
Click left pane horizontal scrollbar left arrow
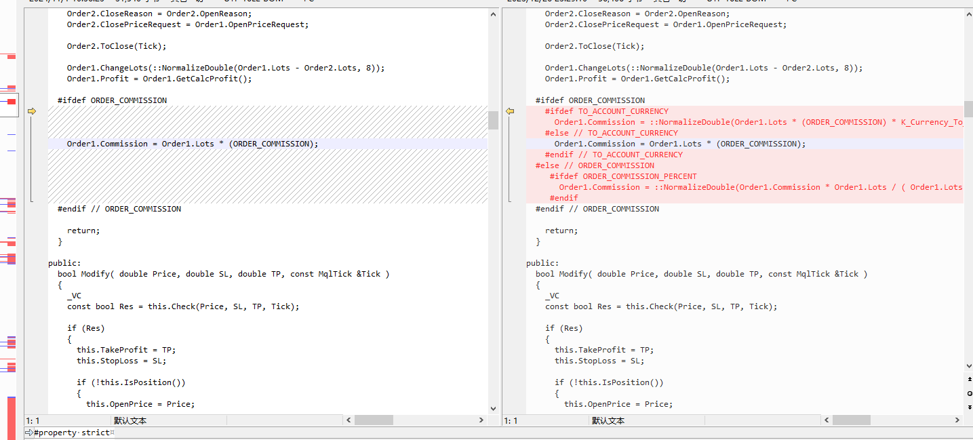click(x=349, y=420)
